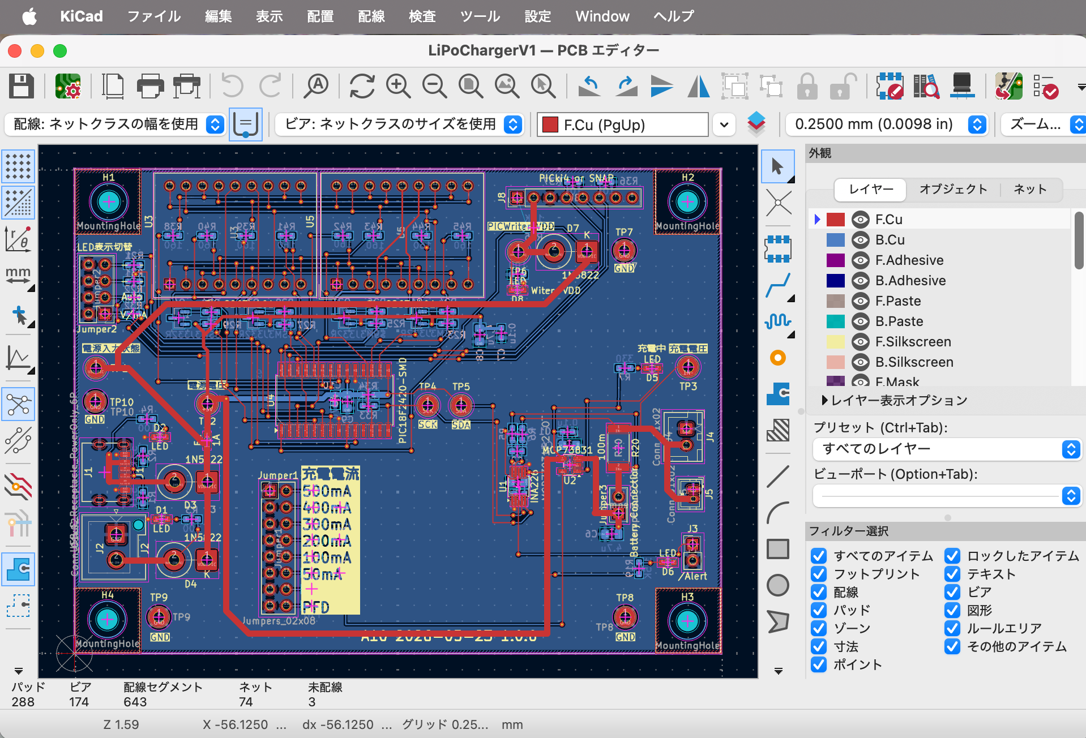The width and height of the screenshot is (1086, 738).
Task: Select the B.Silkscreen layer row
Action: [x=940, y=362]
